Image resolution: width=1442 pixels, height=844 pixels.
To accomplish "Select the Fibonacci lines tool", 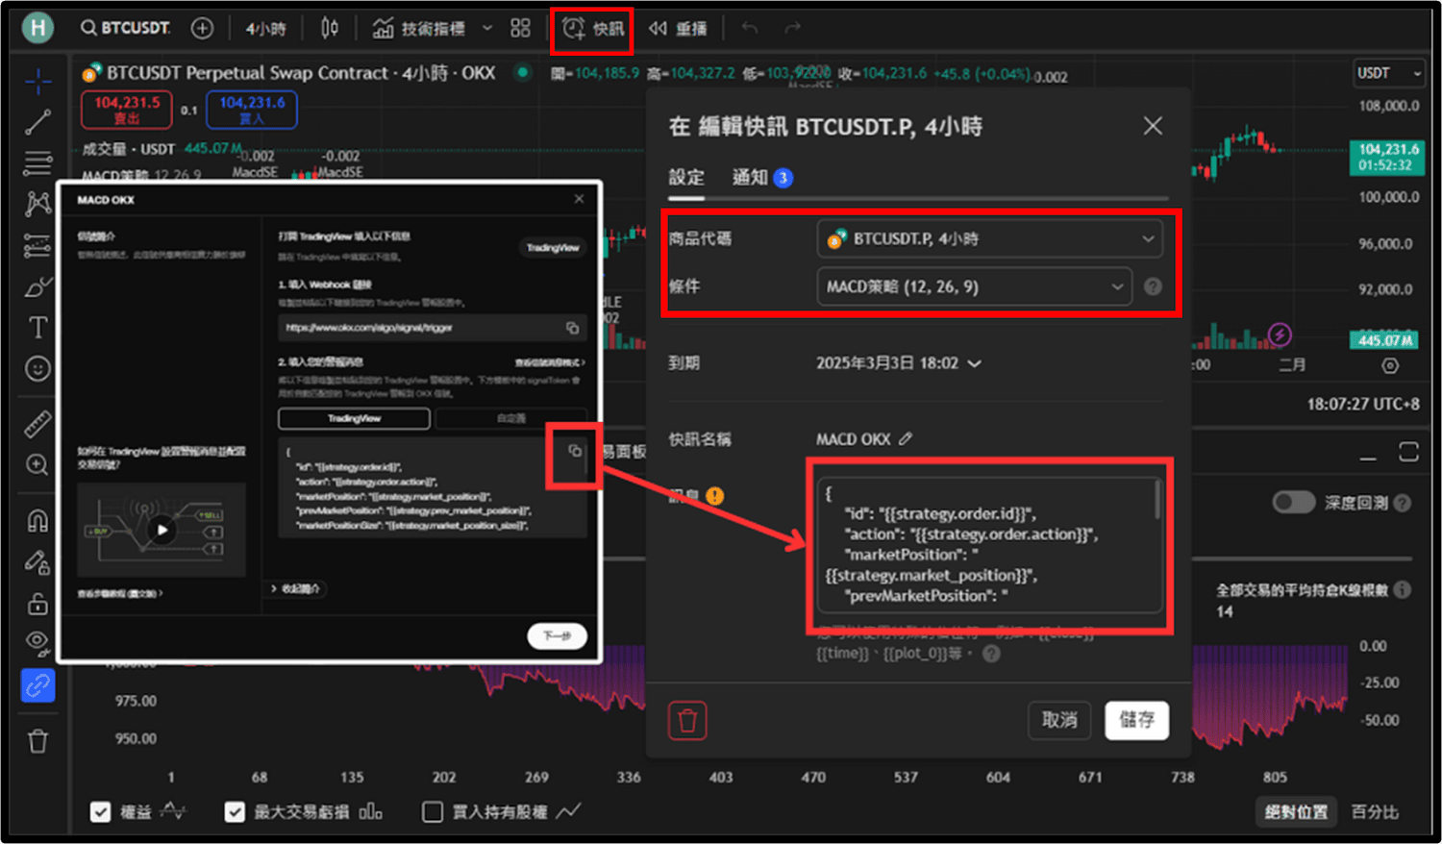I will pyautogui.click(x=37, y=162).
